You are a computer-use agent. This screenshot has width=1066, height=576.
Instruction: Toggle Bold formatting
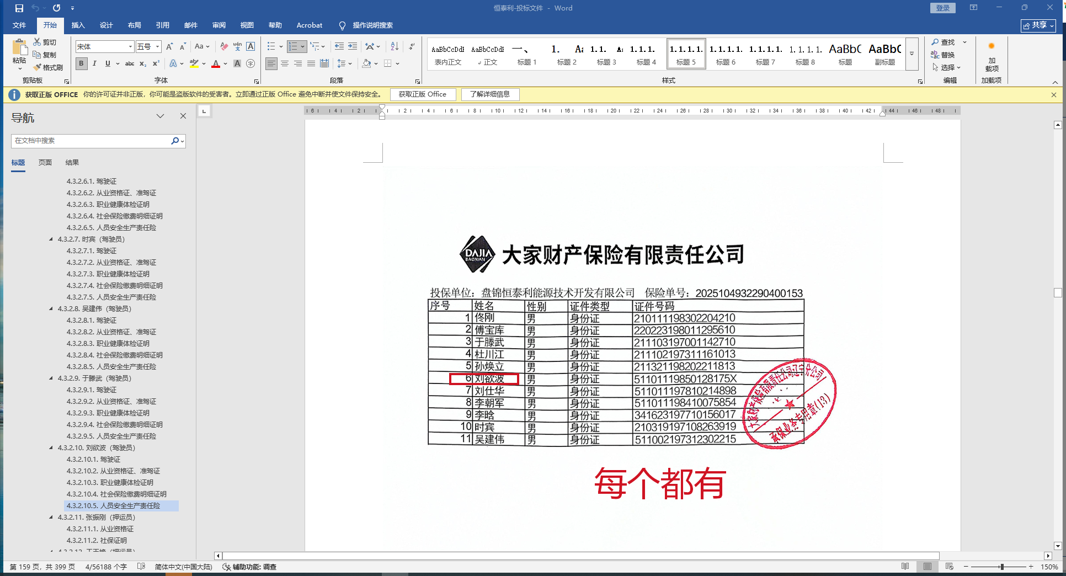point(82,63)
